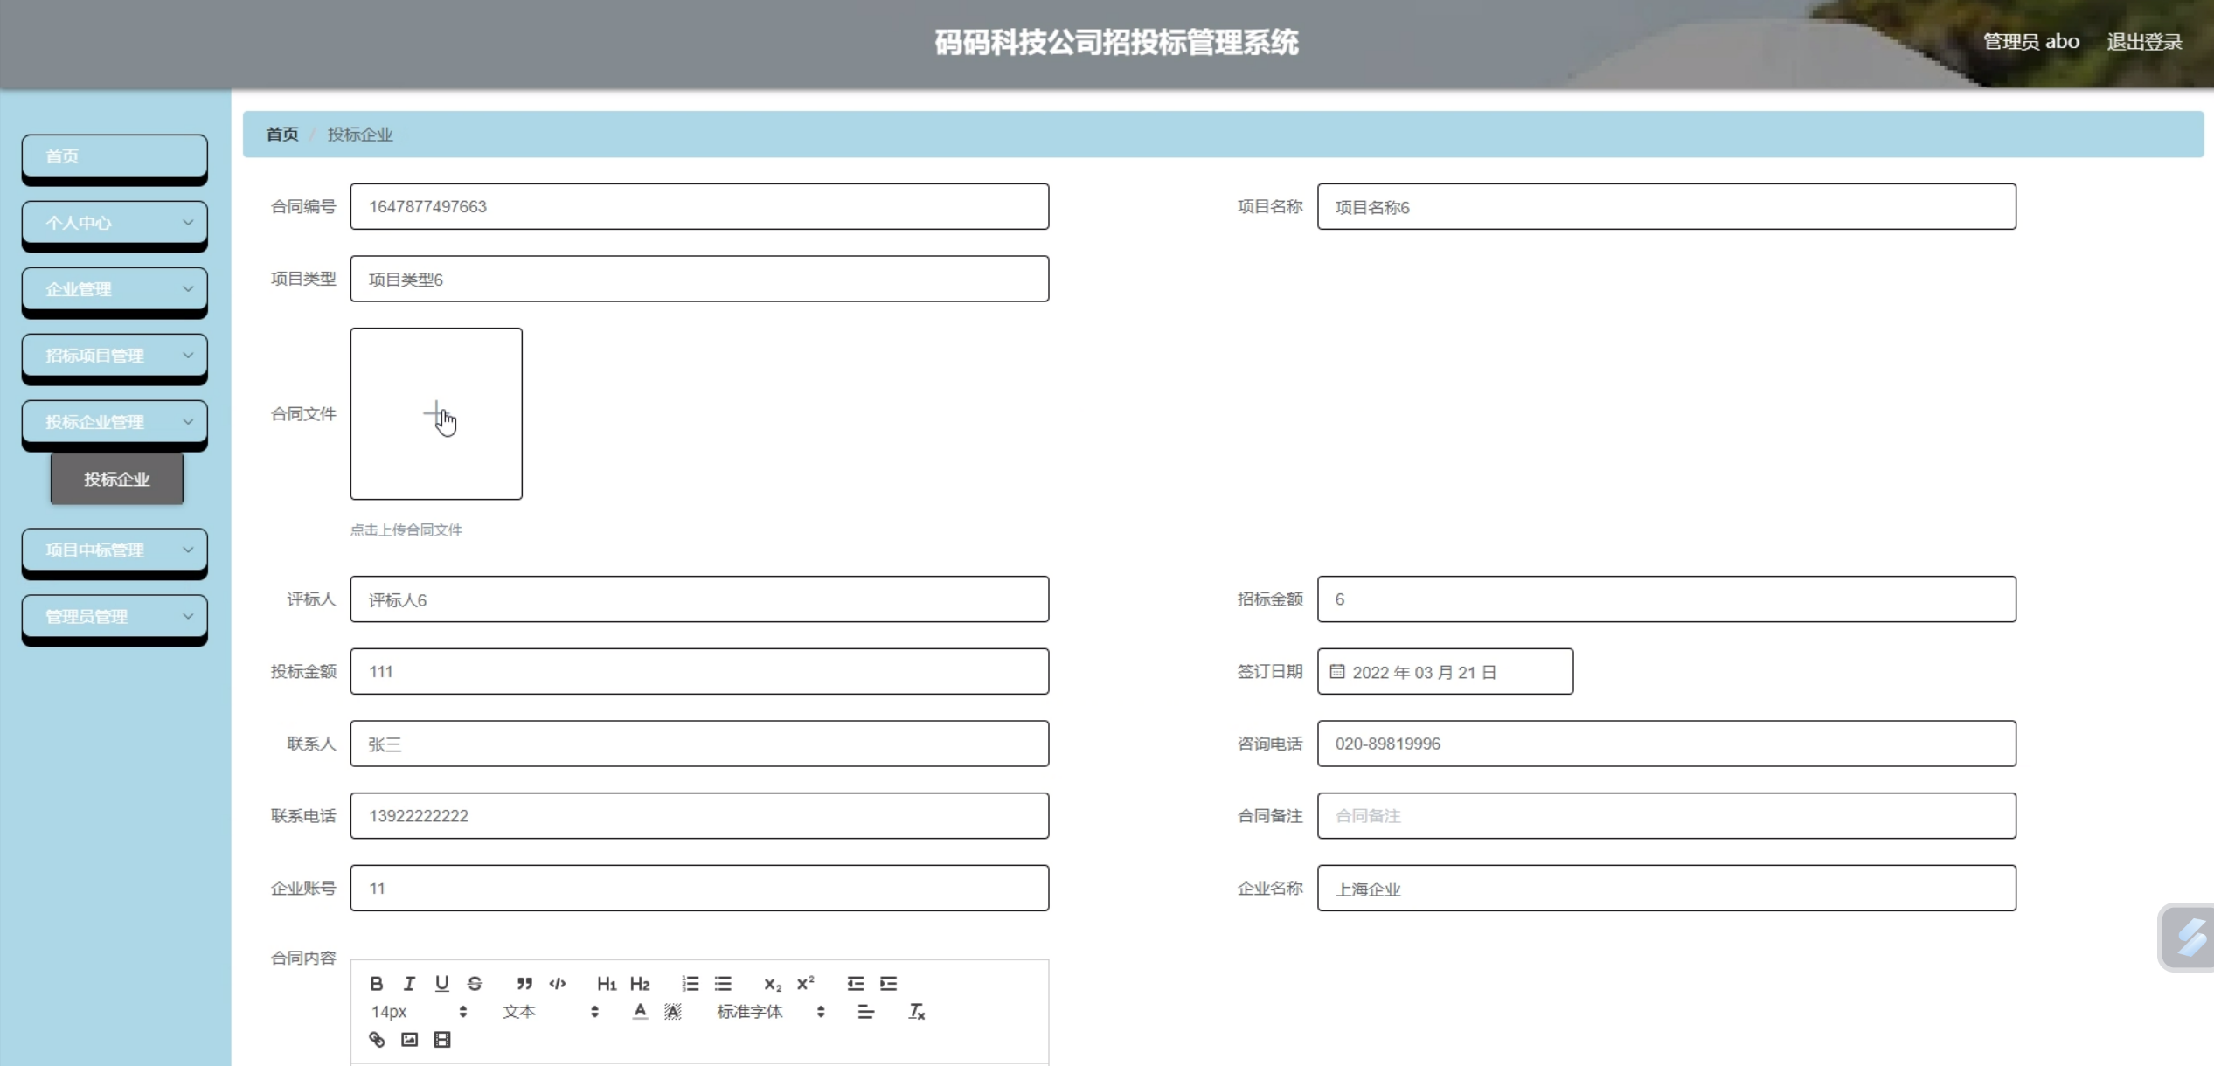Viewport: 2214px width, 1066px height.
Task: Click the 退出登录 link
Action: [x=2144, y=42]
